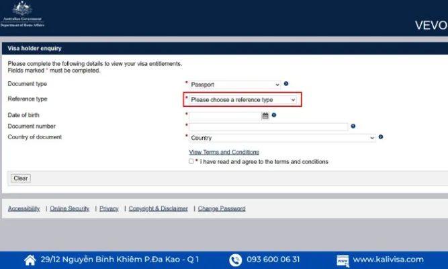The width and height of the screenshot is (448, 269).
Task: Open help icon beside Document number
Action: (x=353, y=126)
